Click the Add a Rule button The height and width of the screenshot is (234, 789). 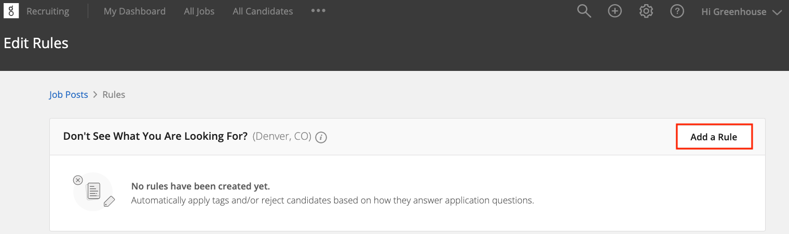714,137
